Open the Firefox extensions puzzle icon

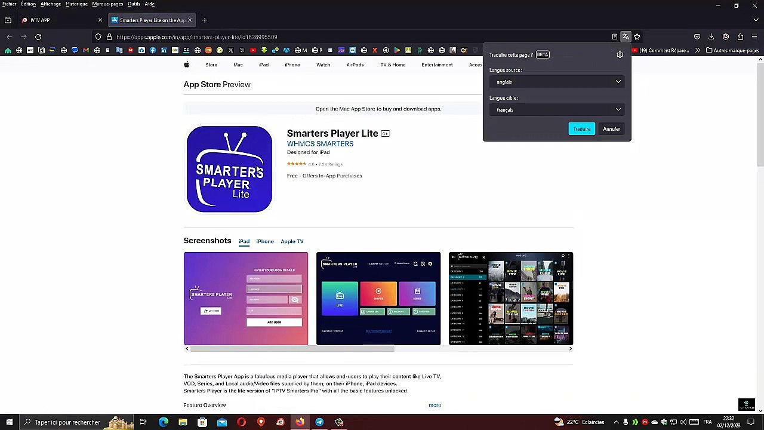pyautogui.click(x=740, y=37)
